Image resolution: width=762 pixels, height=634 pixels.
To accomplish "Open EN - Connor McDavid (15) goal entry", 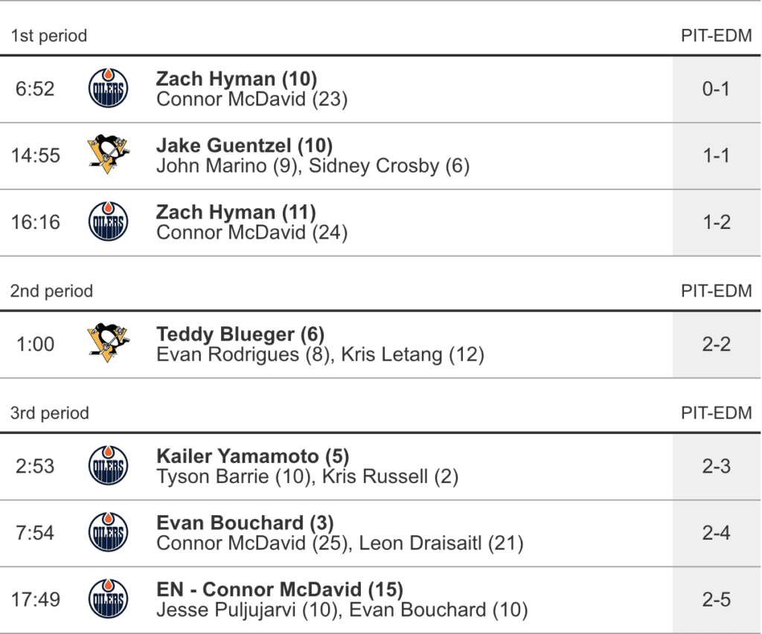I will (280, 590).
